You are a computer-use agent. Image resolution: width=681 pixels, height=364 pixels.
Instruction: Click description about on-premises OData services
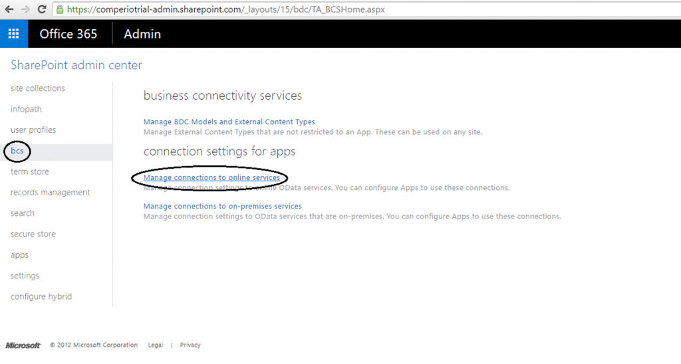(352, 216)
